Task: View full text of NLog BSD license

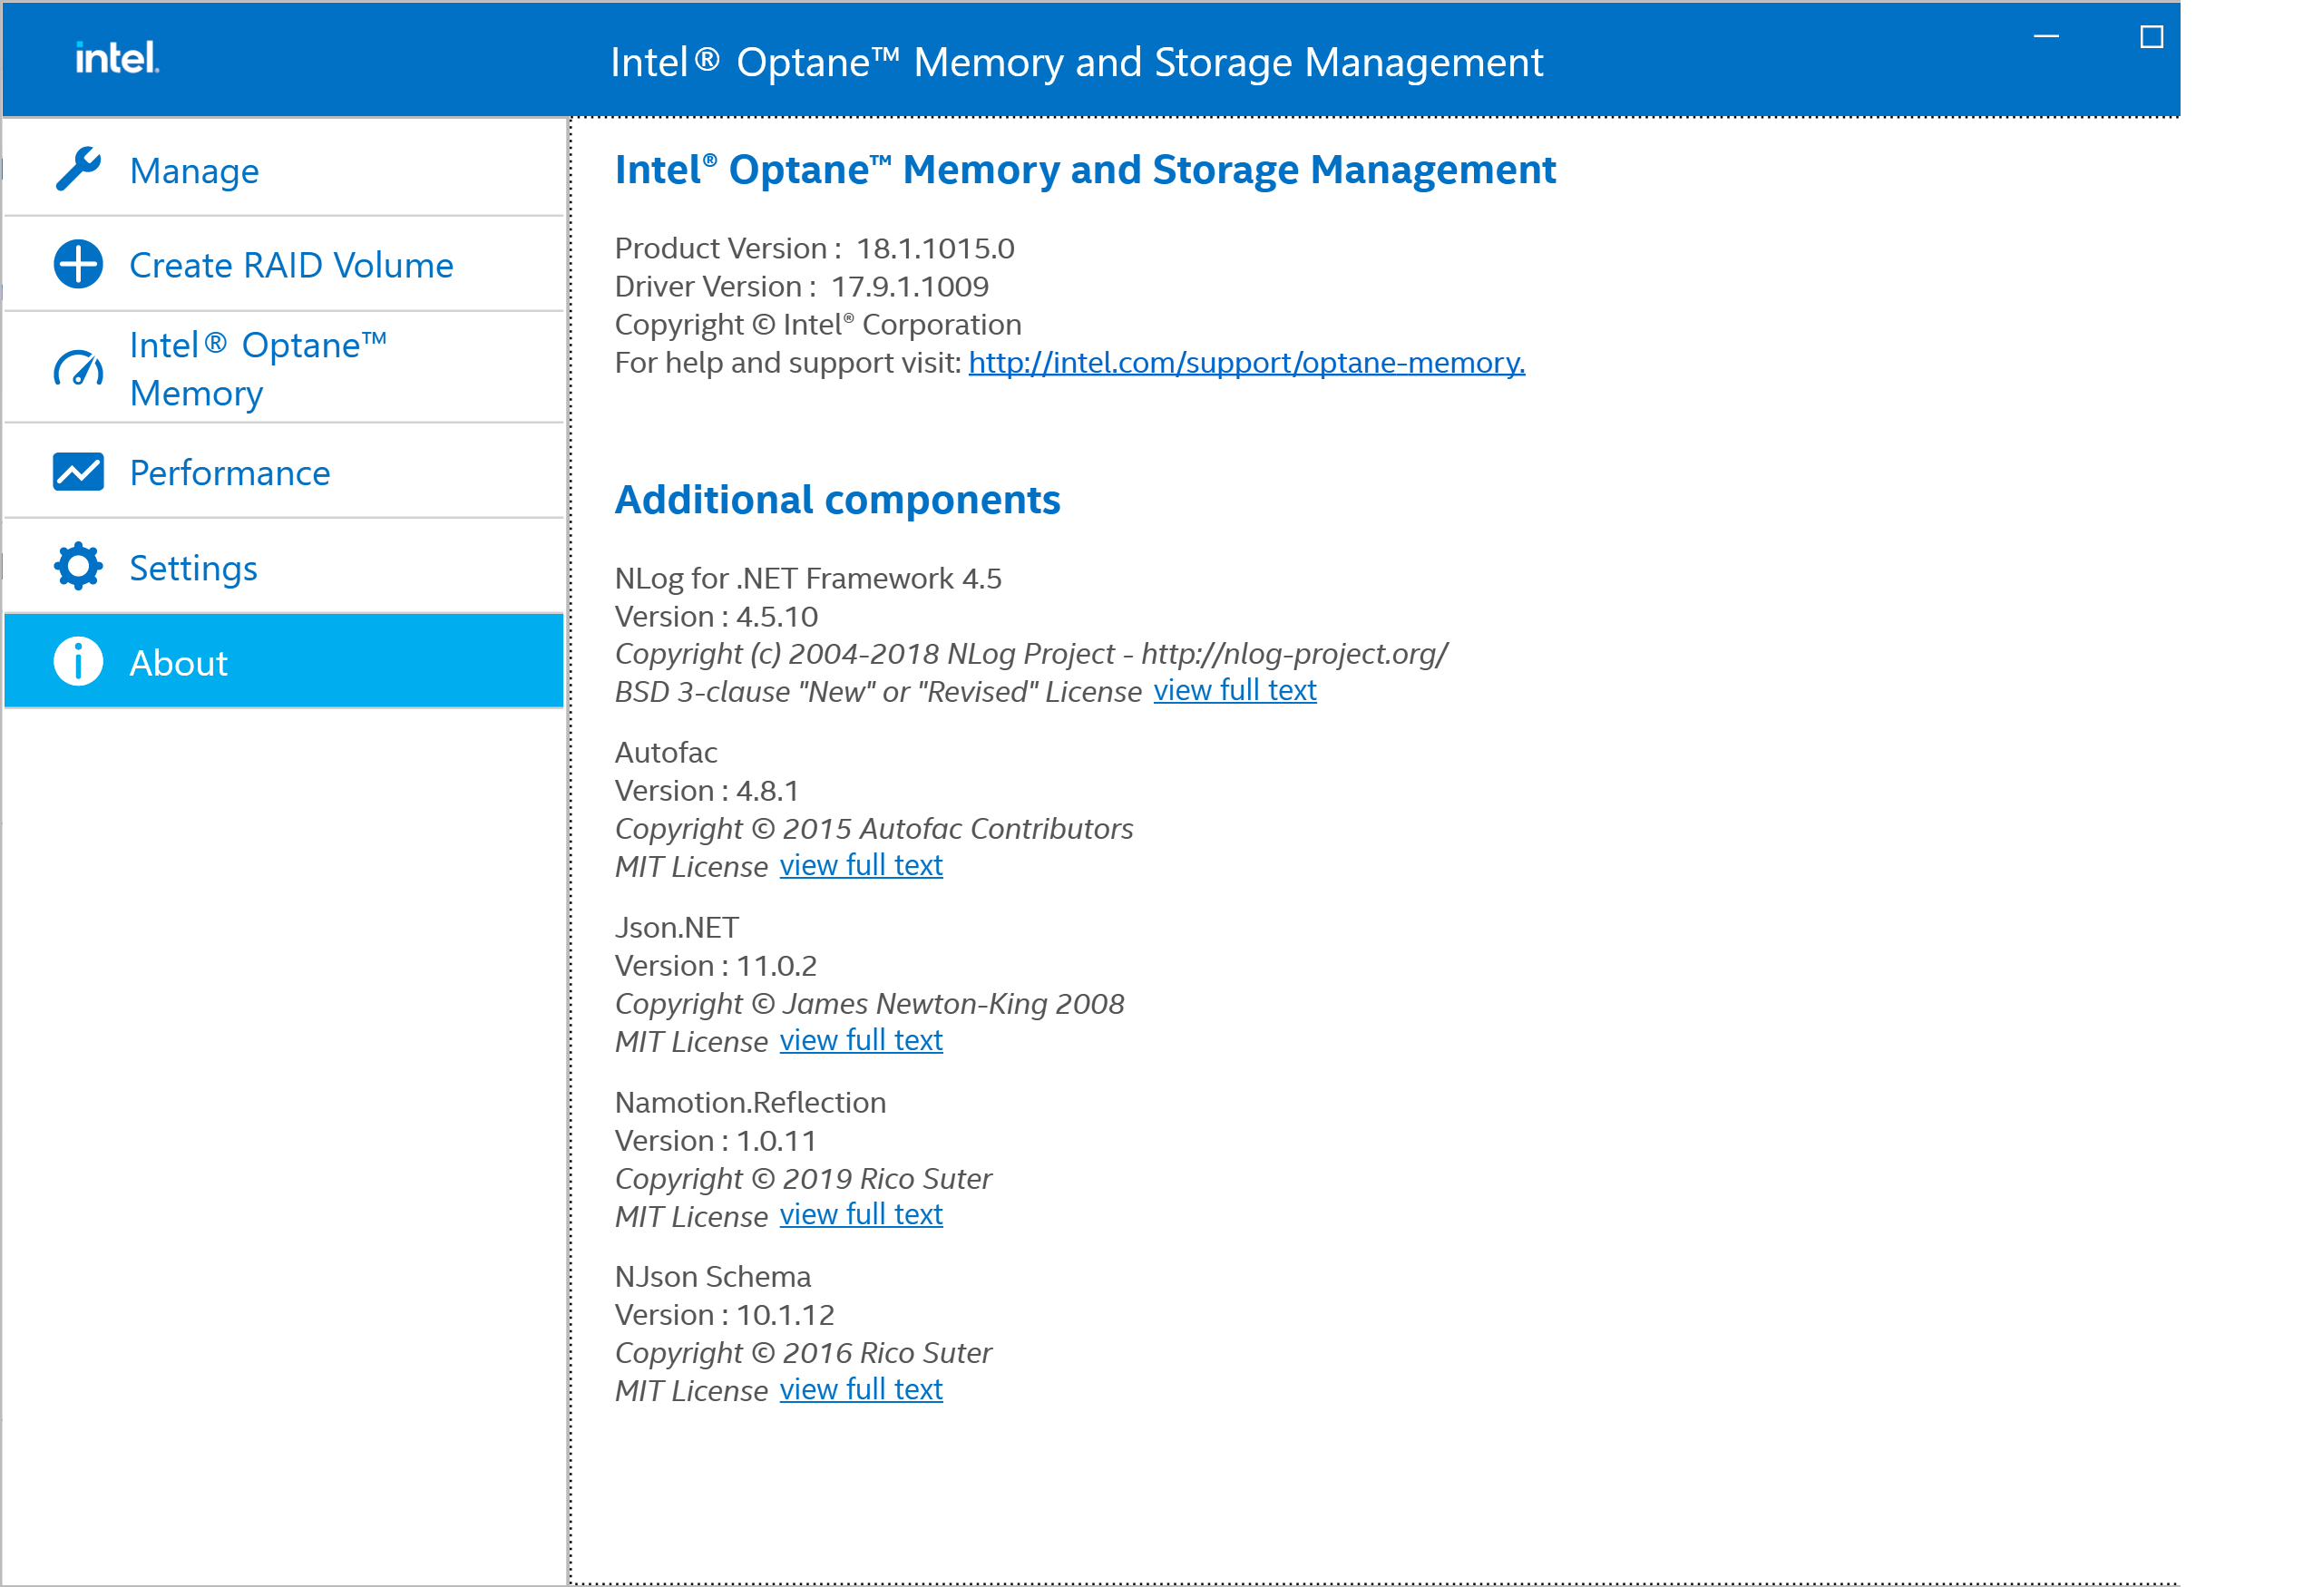Action: pyautogui.click(x=1230, y=689)
